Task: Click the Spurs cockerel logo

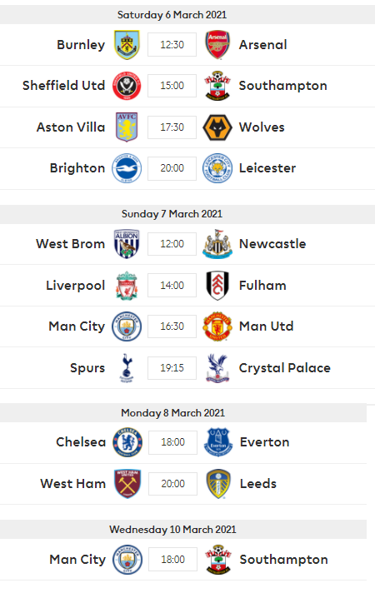Action: coord(127,368)
